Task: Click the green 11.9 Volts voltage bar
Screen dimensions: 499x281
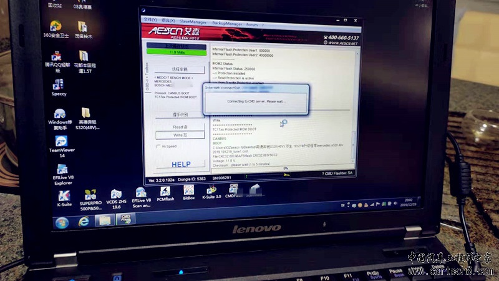Action: [177, 52]
